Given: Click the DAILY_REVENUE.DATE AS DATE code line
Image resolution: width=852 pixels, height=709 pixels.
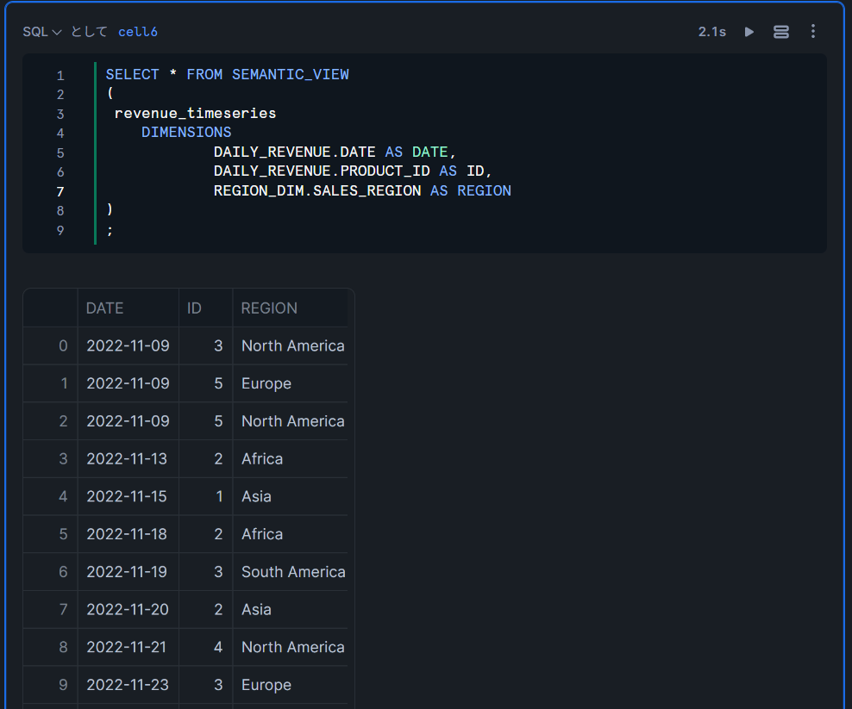Looking at the screenshot, I should coord(335,152).
